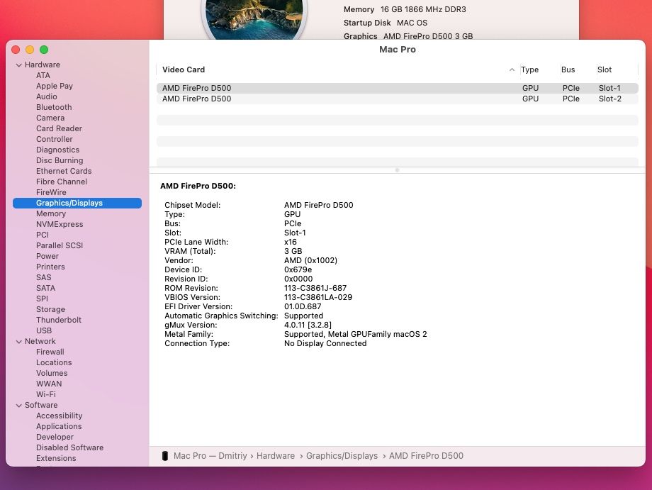Select AMD FirePro D500 Slot-2 row
652x490 pixels.
click(x=397, y=99)
